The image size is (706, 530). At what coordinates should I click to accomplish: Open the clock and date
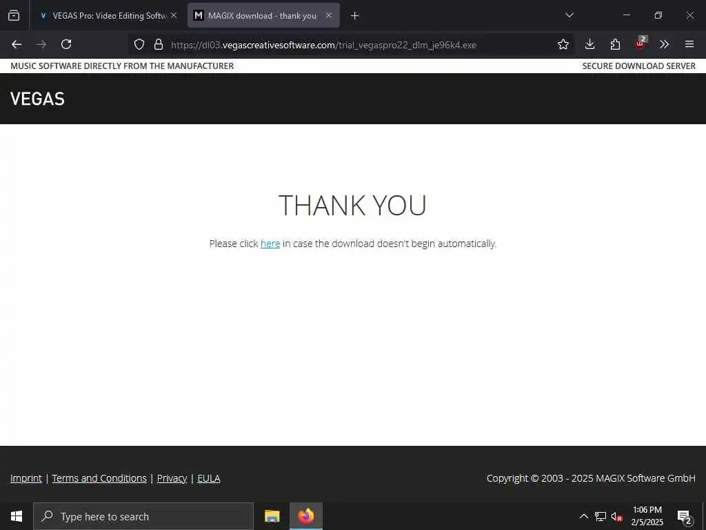[x=647, y=516]
